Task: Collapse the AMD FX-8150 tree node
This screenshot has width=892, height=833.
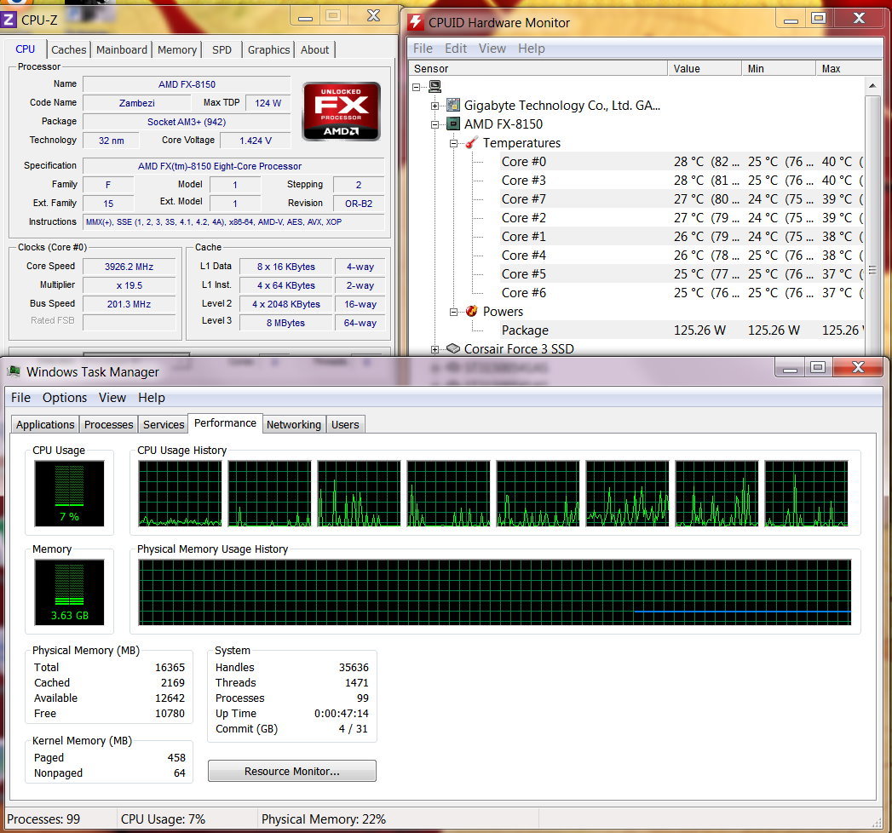Action: tap(434, 124)
